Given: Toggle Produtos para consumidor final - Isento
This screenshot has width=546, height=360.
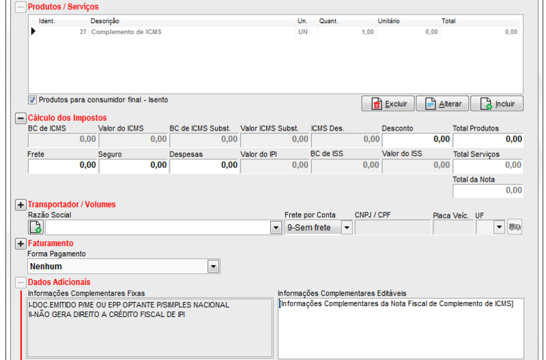Looking at the screenshot, I should pos(33,100).
